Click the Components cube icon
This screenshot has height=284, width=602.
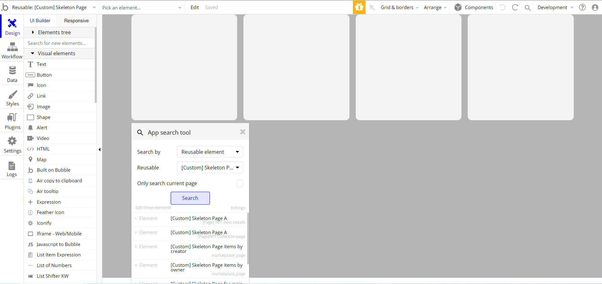[458, 7]
